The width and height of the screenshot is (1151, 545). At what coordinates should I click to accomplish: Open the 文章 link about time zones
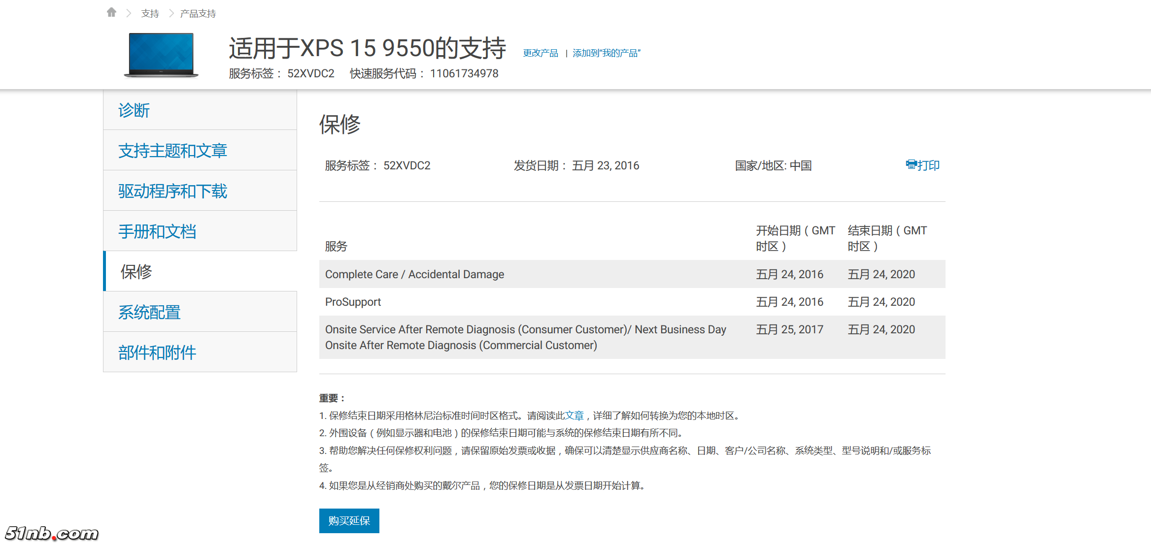(x=574, y=416)
